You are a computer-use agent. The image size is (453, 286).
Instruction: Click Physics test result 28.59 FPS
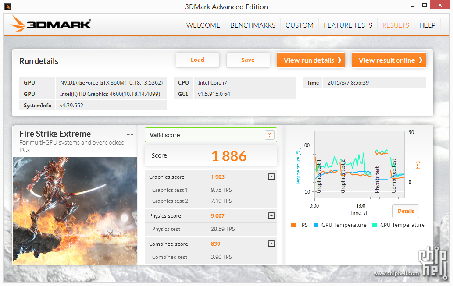tap(223, 229)
